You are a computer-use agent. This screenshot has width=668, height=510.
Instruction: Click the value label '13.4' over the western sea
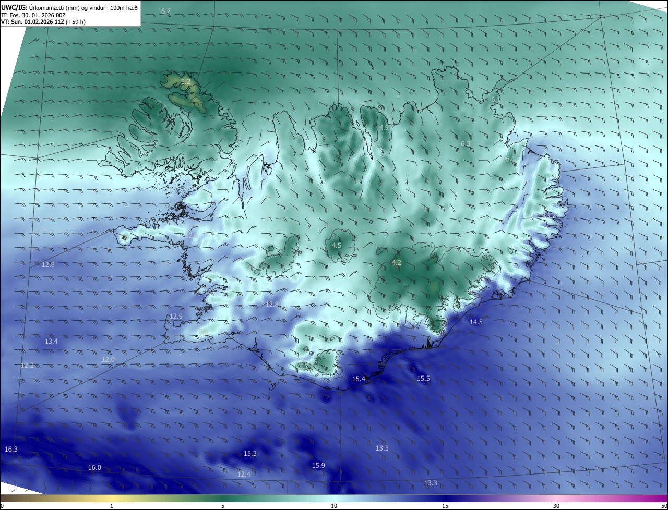tap(51, 341)
